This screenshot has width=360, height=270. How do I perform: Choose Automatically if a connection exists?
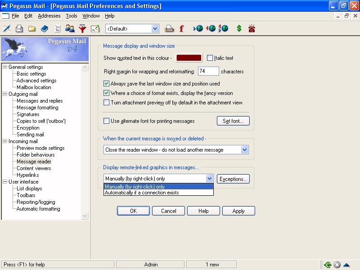click(158, 193)
